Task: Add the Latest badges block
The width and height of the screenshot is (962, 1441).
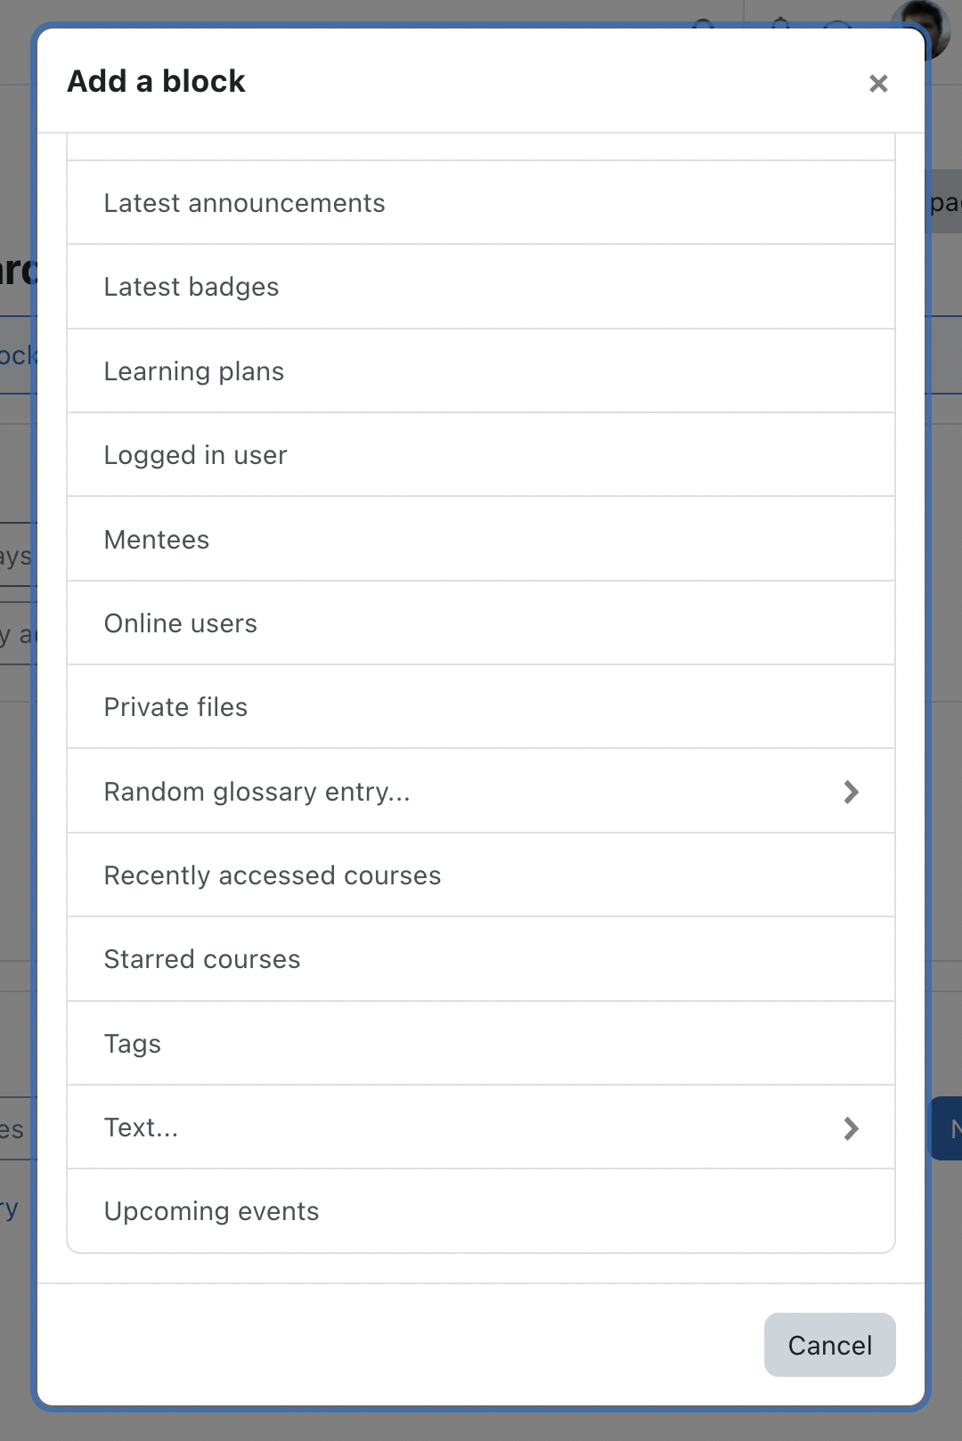Action: [481, 287]
